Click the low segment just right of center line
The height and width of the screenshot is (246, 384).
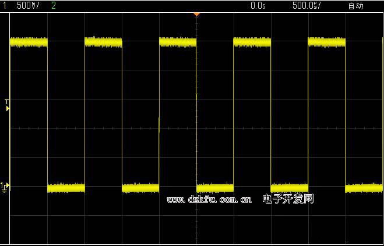215,187
